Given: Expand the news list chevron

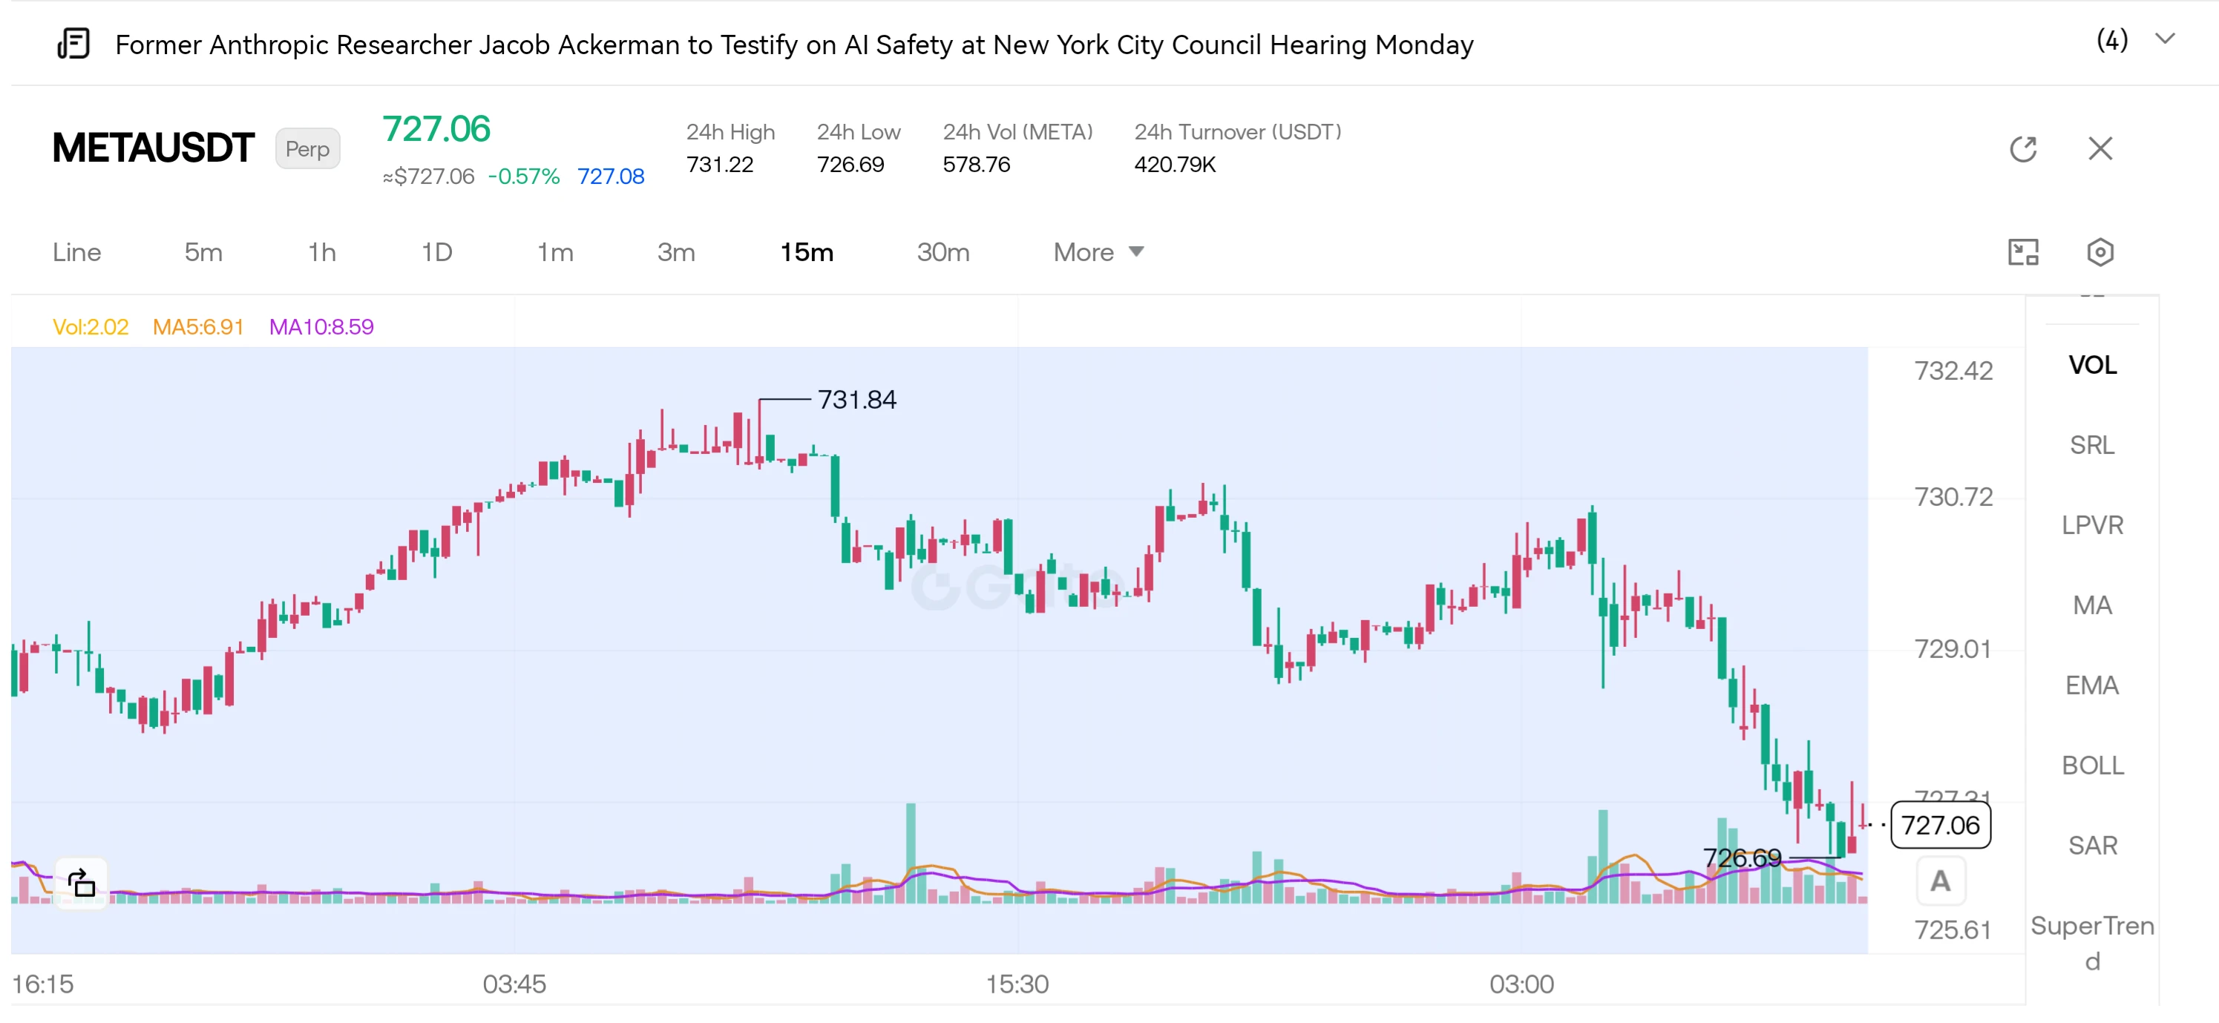Looking at the screenshot, I should 2165,39.
